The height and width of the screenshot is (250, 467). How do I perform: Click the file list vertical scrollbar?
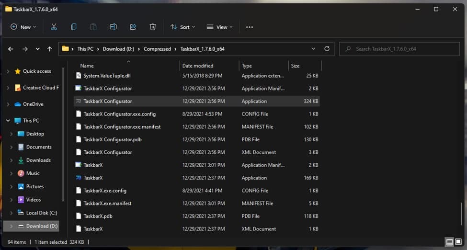coord(461,214)
